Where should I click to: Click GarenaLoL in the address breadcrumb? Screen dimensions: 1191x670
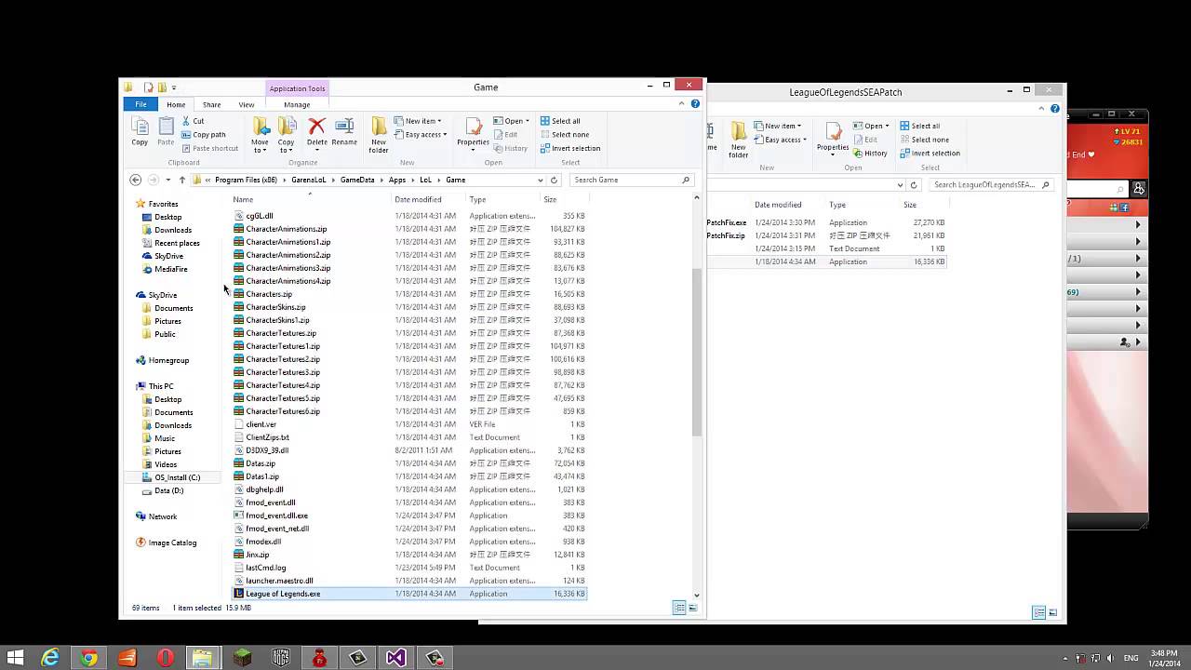309,180
